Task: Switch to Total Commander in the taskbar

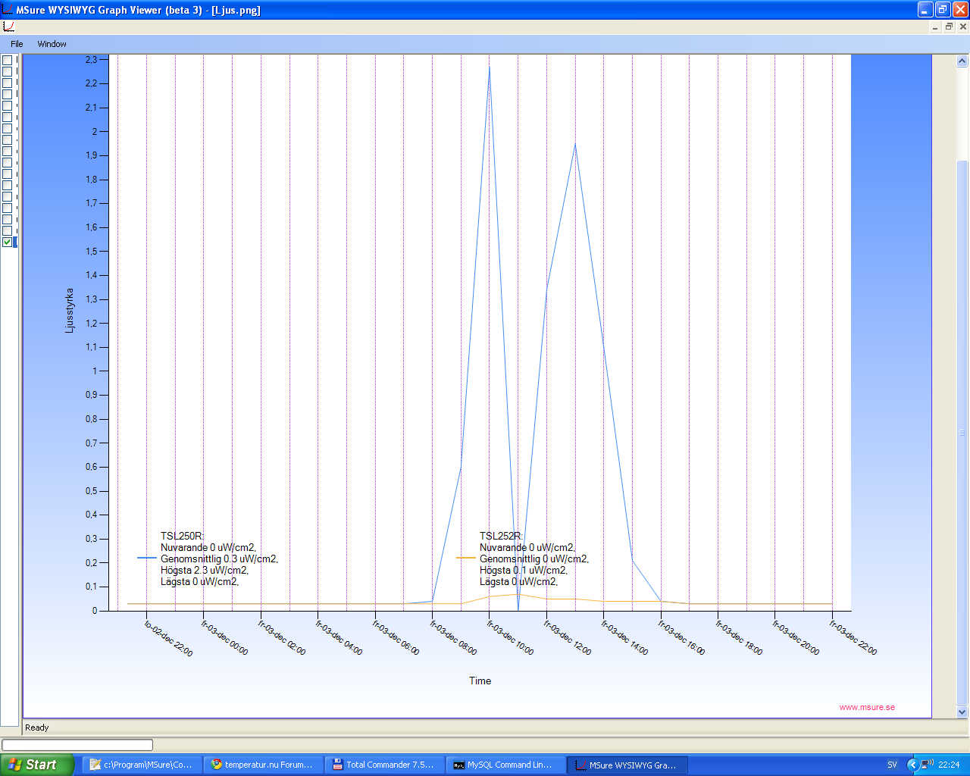Action: click(383, 765)
